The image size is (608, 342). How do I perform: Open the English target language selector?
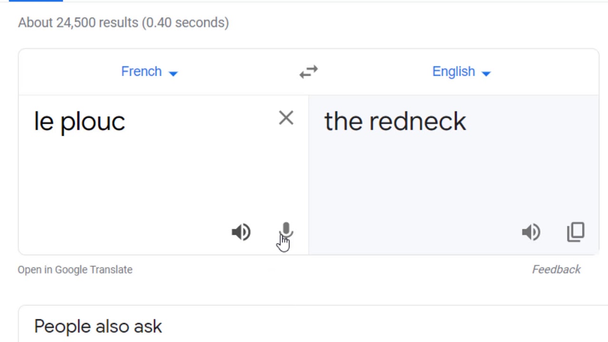pyautogui.click(x=454, y=72)
